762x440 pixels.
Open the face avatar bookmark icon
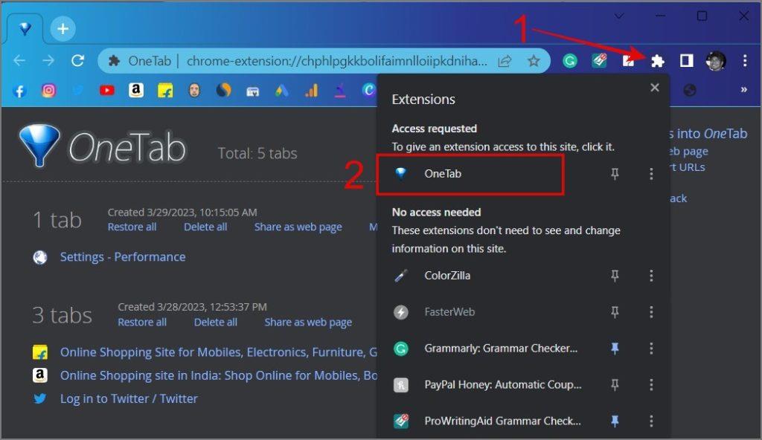click(x=194, y=91)
